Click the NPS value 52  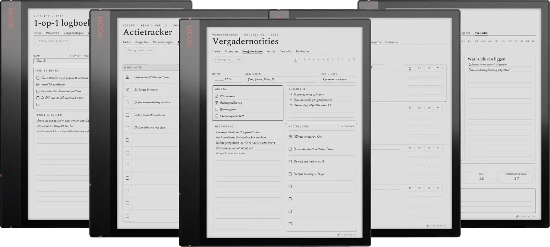[x=481, y=179]
